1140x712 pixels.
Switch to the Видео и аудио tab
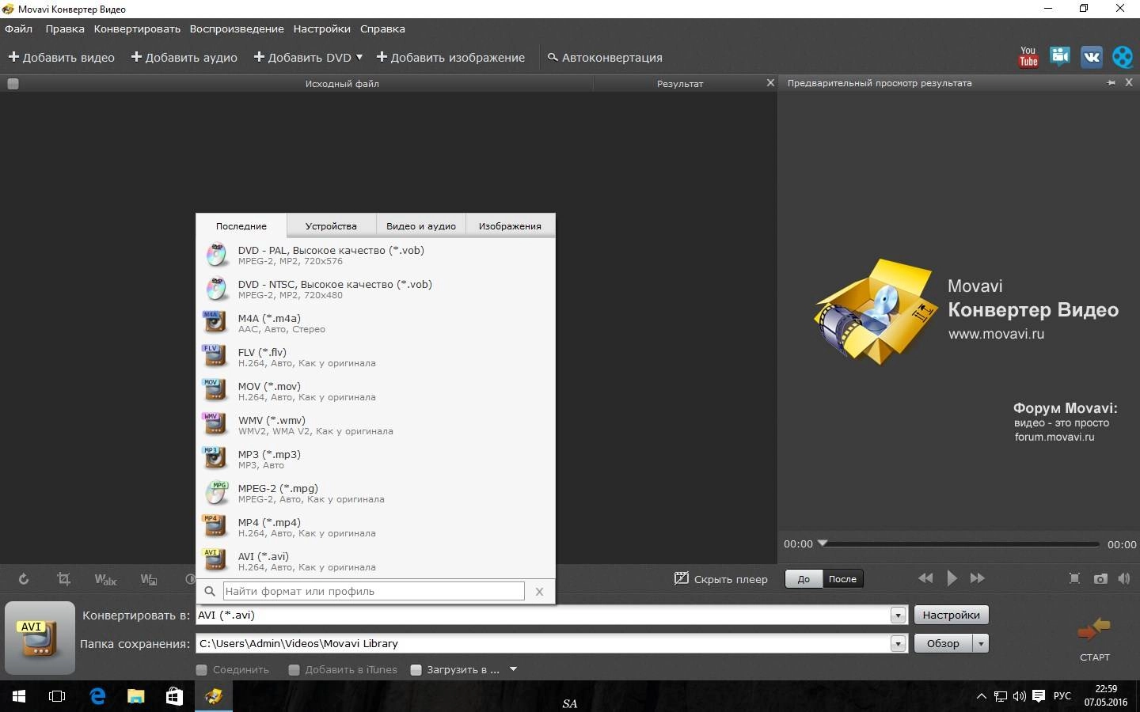421,225
